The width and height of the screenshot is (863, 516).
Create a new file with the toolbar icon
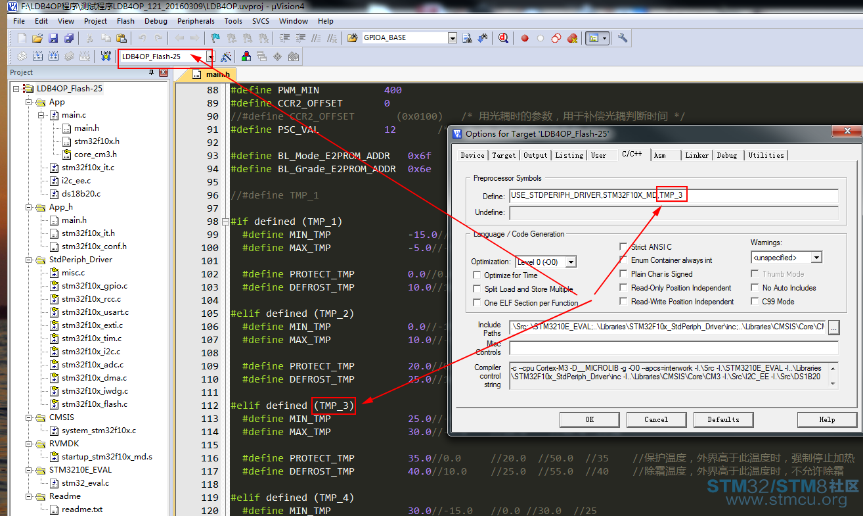pos(22,38)
